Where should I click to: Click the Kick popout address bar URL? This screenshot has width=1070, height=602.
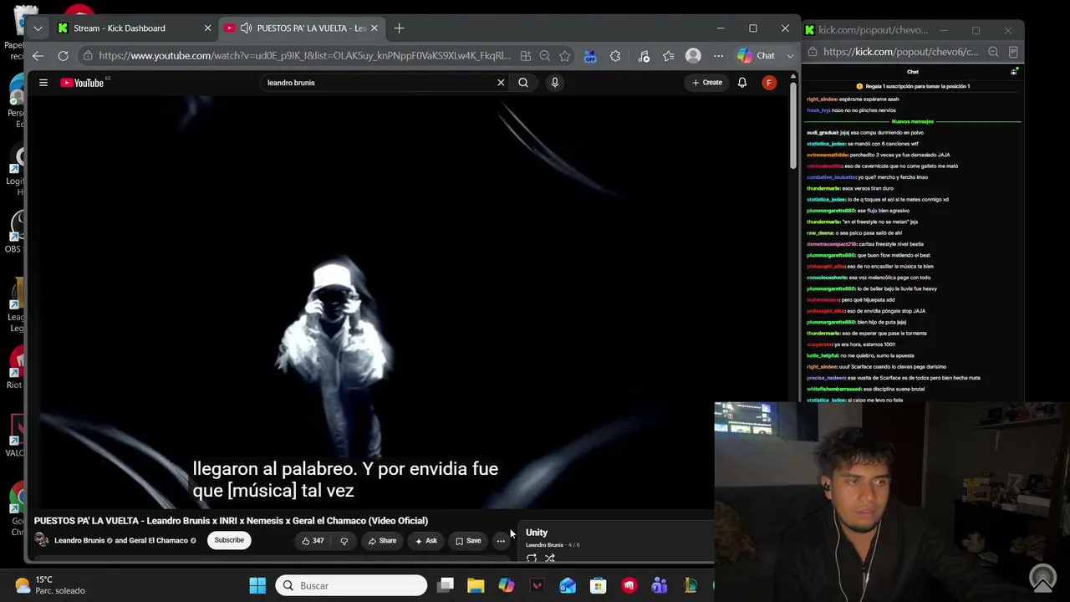pyautogui.click(x=900, y=52)
